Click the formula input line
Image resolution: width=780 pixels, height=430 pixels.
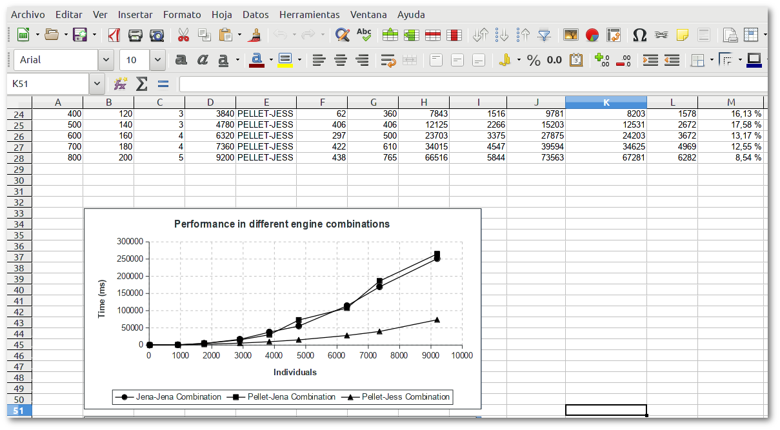pos(473,83)
